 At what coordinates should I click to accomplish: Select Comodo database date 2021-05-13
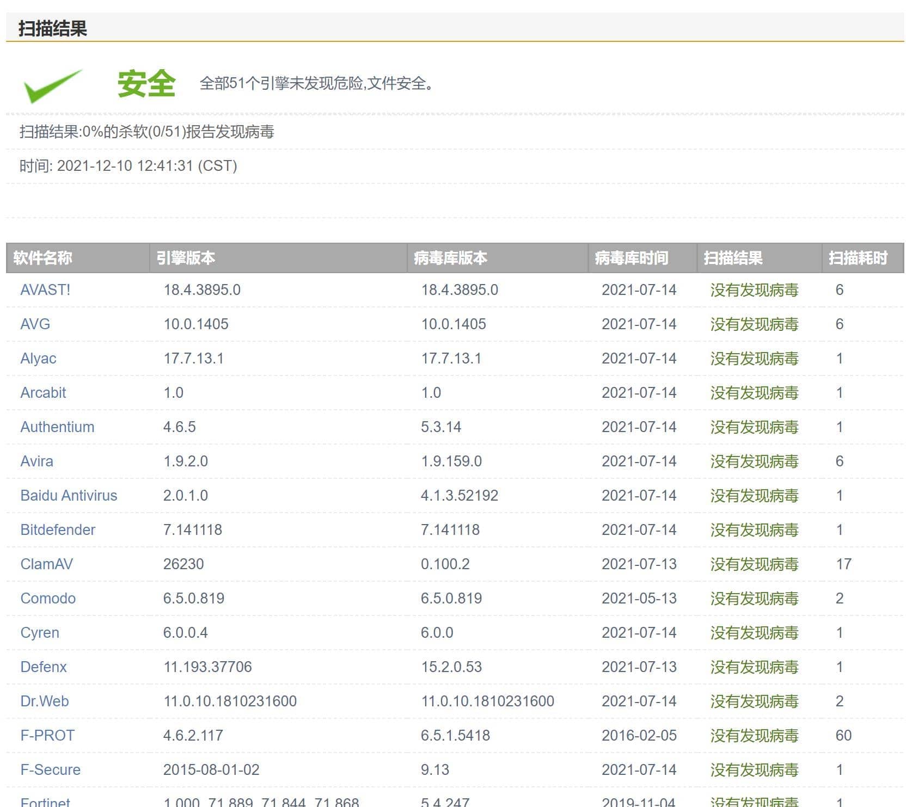coord(639,598)
